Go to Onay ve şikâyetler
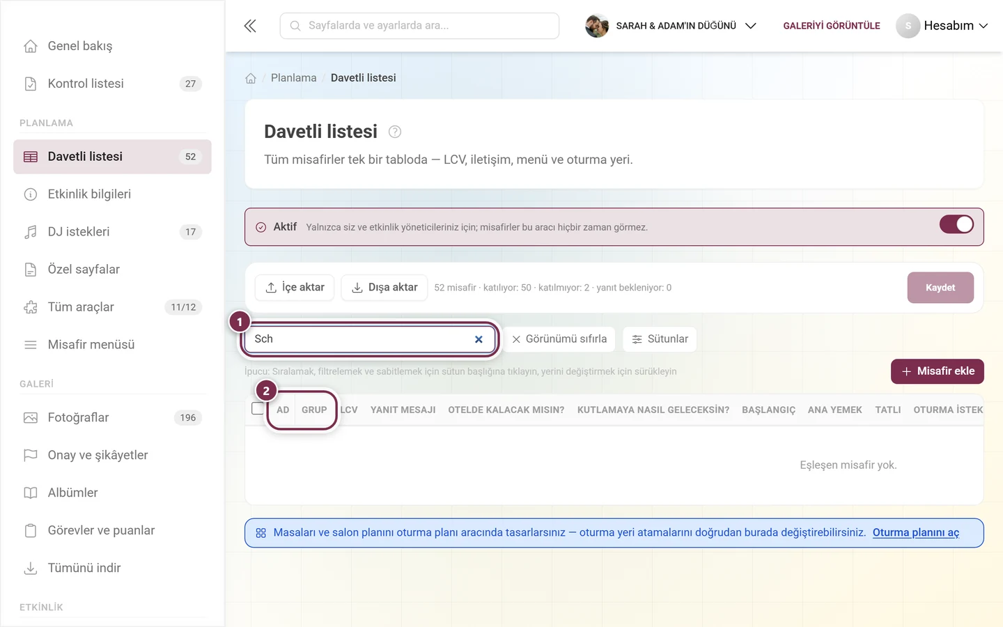 point(112,456)
